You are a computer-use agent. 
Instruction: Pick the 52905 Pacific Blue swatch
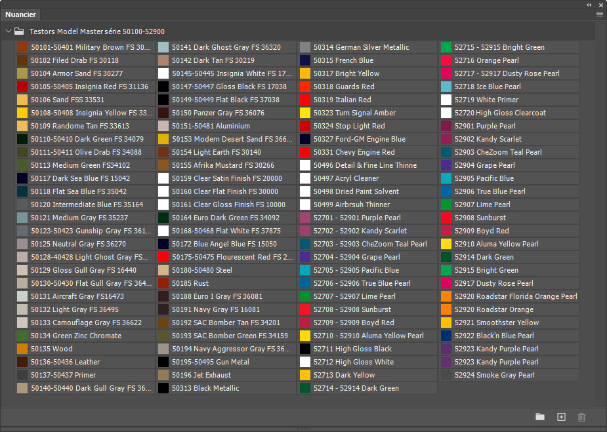tap(446, 178)
